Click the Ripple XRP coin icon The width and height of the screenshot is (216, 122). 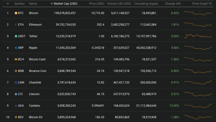click(x=16, y=48)
